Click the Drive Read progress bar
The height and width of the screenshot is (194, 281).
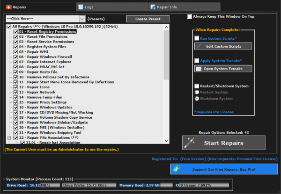[33, 185]
